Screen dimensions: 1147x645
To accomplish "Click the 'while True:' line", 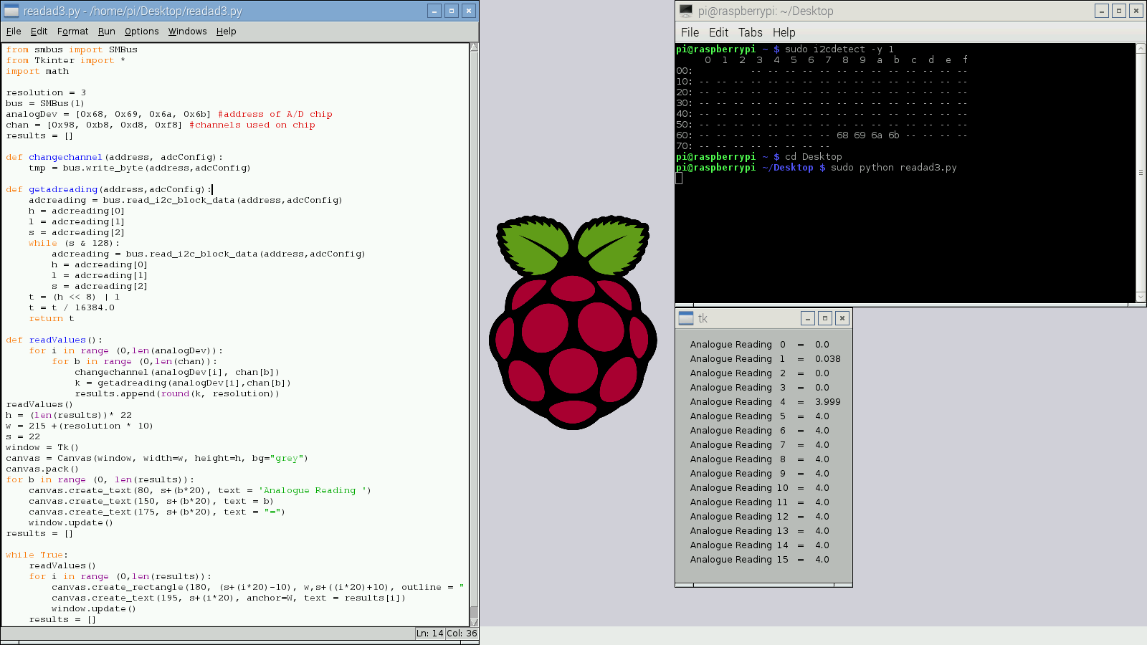I will tap(37, 555).
